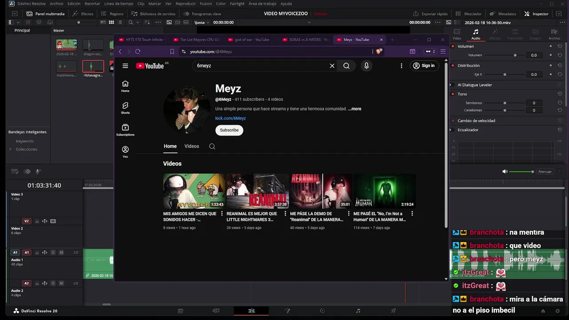This screenshot has height=320, width=569.
Task: Clear the YouTube search box with X
Action: click(x=332, y=66)
